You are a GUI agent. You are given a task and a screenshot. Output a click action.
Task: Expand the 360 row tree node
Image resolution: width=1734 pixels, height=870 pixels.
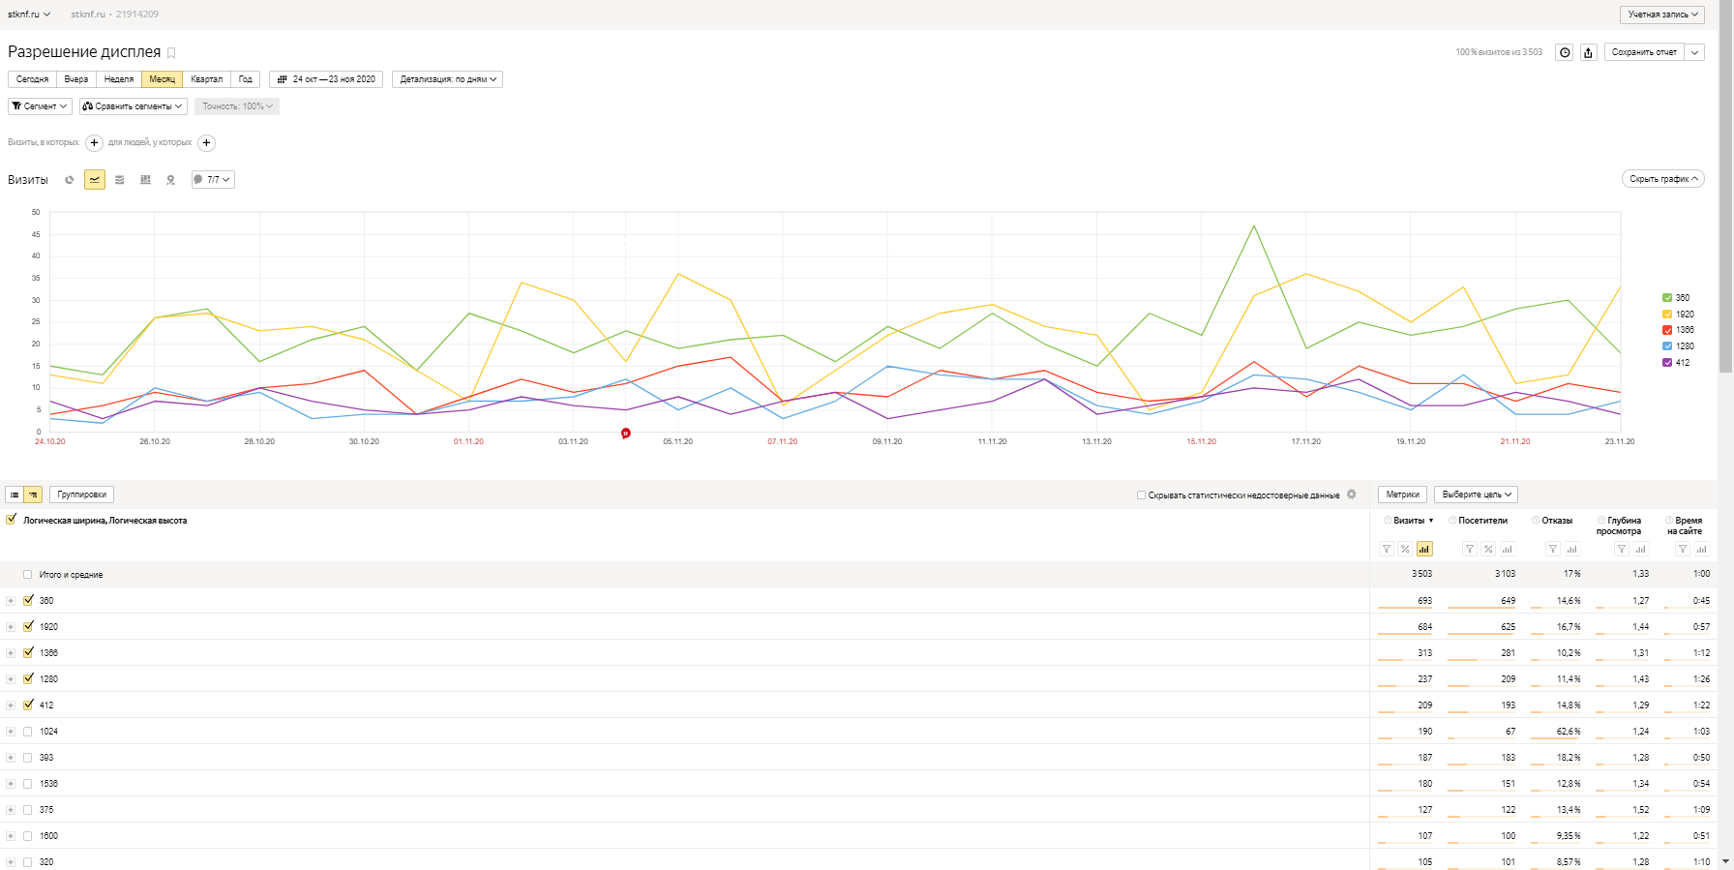click(11, 601)
